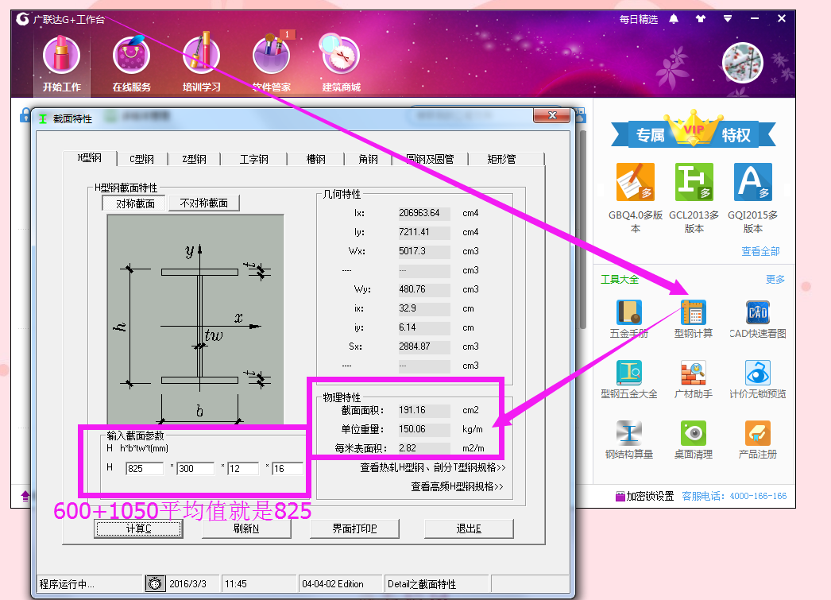The width and height of the screenshot is (831, 600).
Task: Click the 截面特性 dialog title icon
Action: (x=43, y=118)
